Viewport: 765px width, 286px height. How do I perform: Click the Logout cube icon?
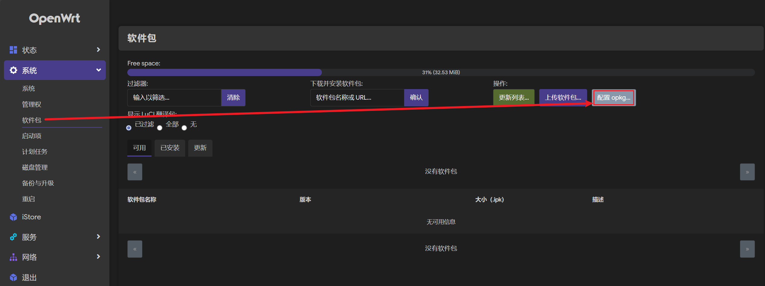(x=13, y=277)
